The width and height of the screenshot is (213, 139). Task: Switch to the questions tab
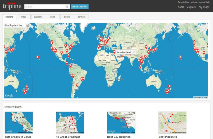tap(38, 17)
